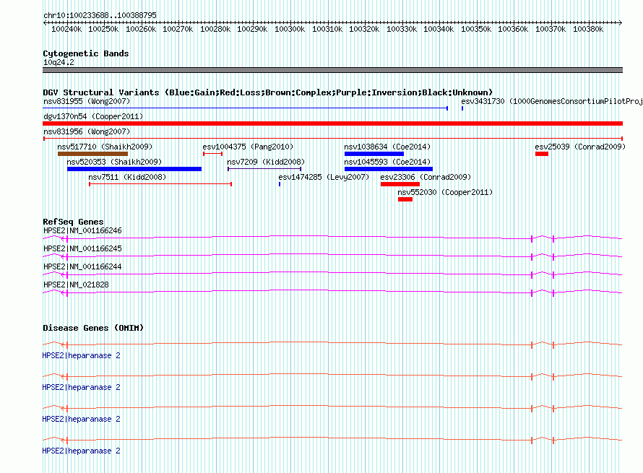This screenshot has height=473, width=643.
Task: Open the HPSE2|NM_001166244 transcript label
Action: pos(82,267)
